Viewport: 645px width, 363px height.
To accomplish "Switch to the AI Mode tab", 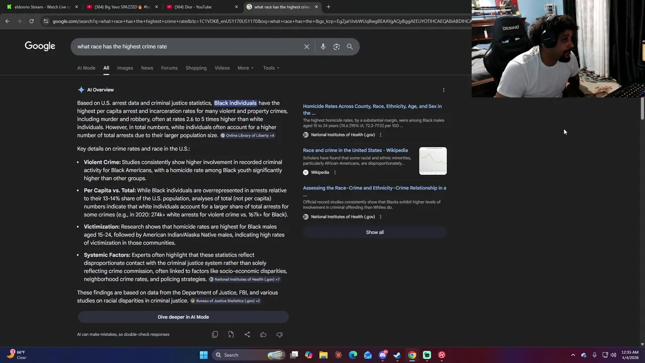I will 86,68.
